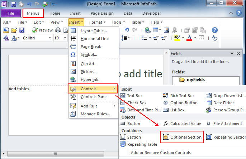Insert a Date Picker control

[220, 103]
